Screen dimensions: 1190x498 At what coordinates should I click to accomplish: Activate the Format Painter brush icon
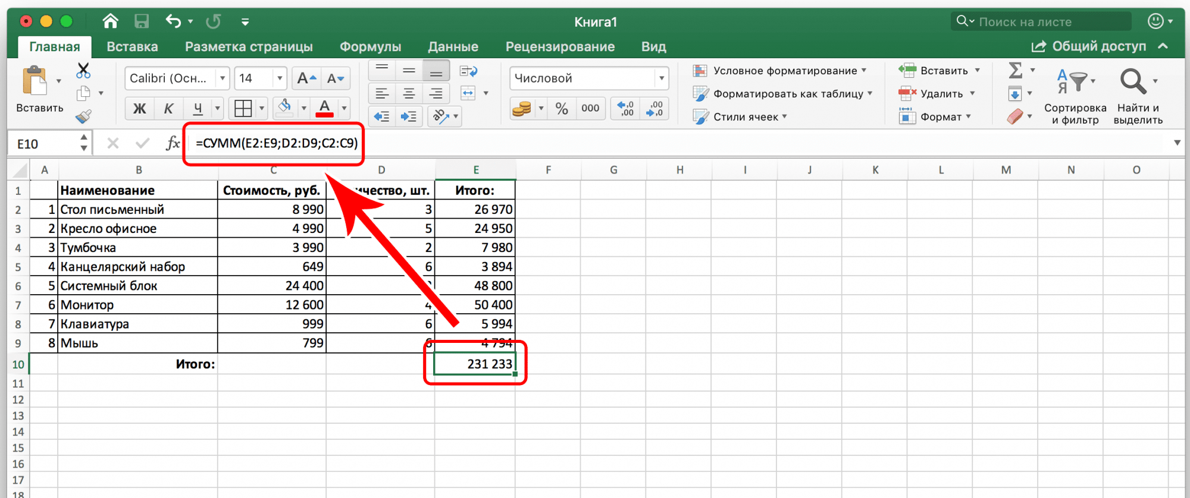pyautogui.click(x=83, y=116)
